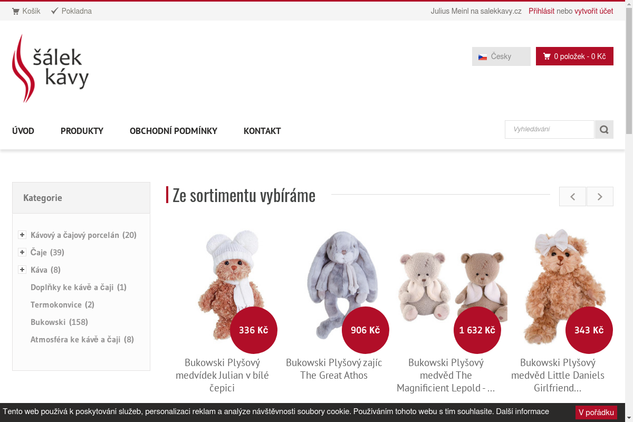Open the Šálek kávy logo homepage
Screen dimensions: 633x422
tap(51, 68)
